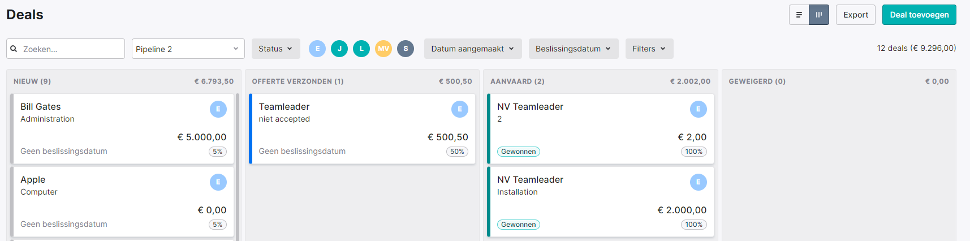
Task: Expand the Filters menu
Action: pos(649,49)
